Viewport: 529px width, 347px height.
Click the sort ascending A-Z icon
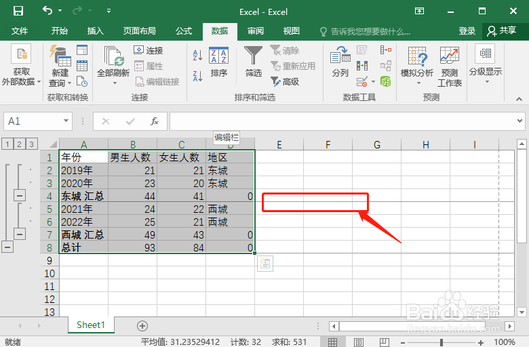pos(197,55)
